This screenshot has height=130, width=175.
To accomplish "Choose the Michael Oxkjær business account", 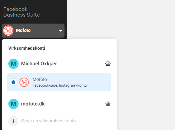I will (39, 64).
